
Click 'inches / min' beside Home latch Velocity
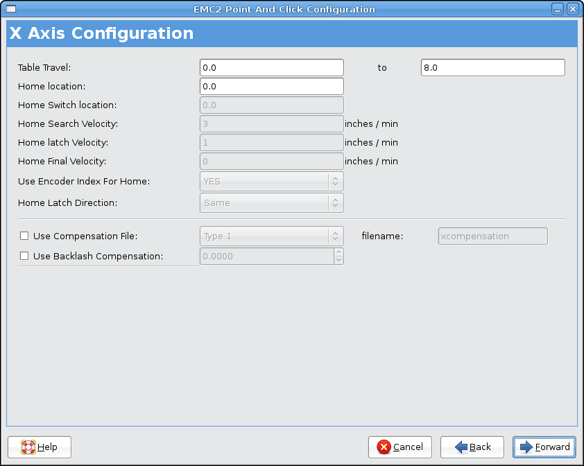tap(371, 143)
